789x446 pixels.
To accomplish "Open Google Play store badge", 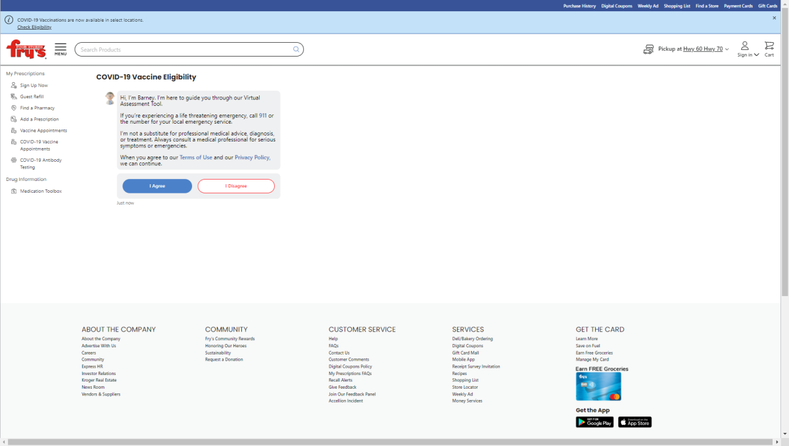I will [594, 422].
